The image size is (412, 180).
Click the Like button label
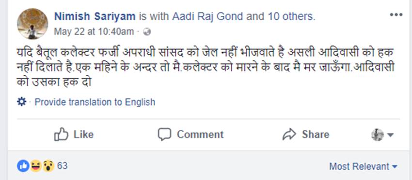pyautogui.click(x=83, y=135)
